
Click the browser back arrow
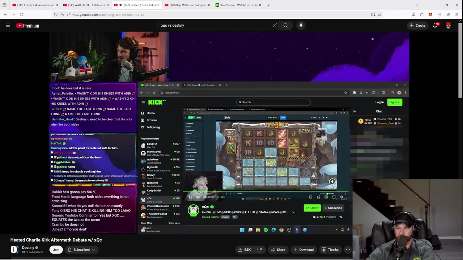(x=5, y=14)
